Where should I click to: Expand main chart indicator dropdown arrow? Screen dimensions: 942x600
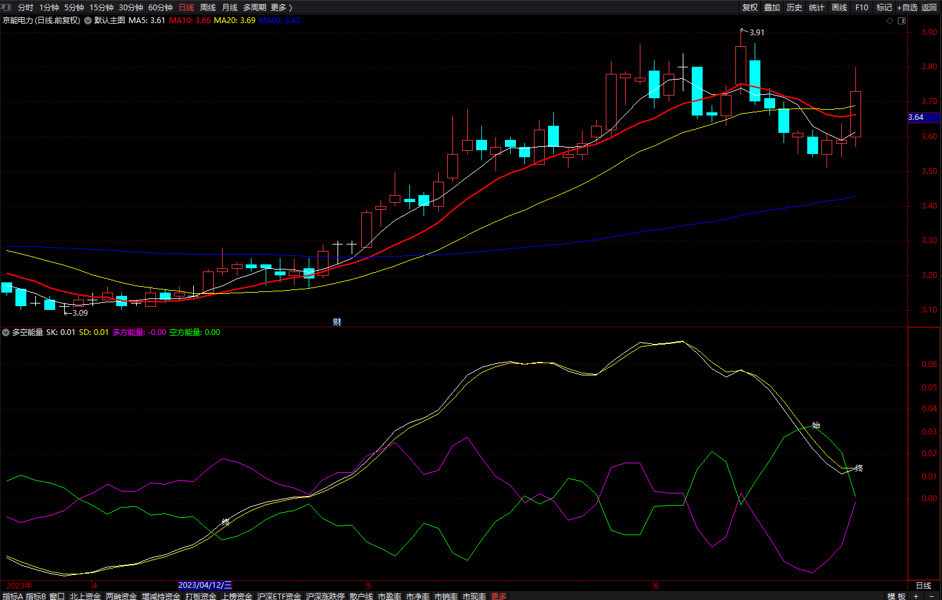click(x=88, y=21)
